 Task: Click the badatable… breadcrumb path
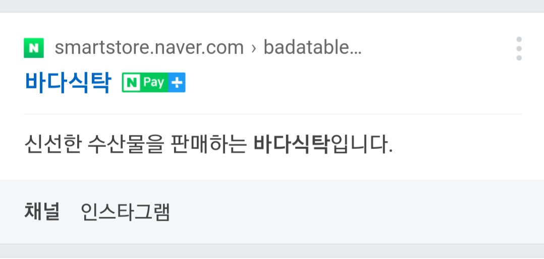point(312,48)
